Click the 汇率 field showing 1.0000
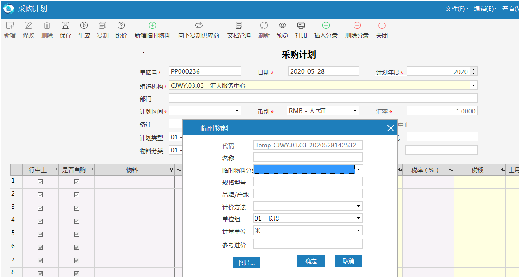The image size is (519, 277). [x=442, y=111]
